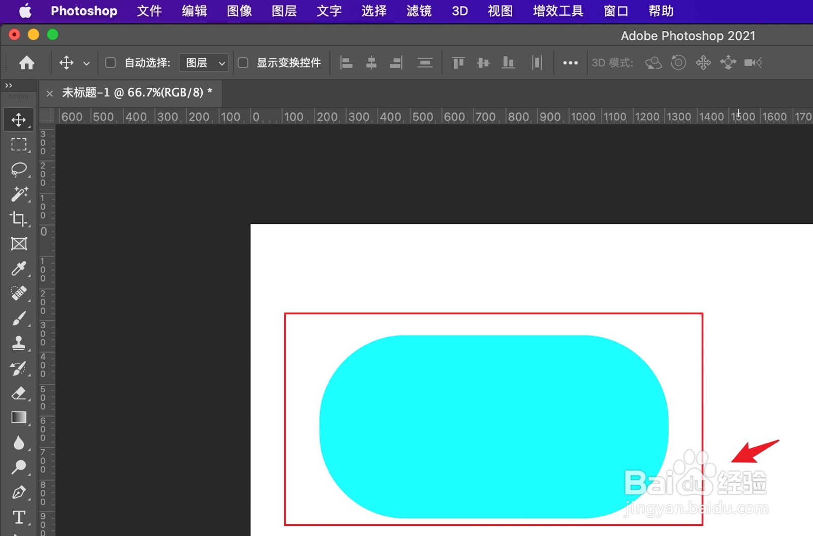Click Distribute vertically icon
The image size is (813, 536).
tap(425, 62)
